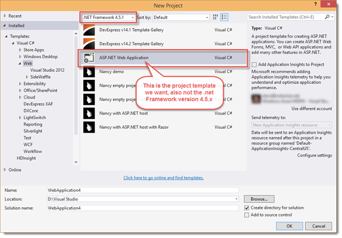342x238 pixels.
Task: Click Nancy with ASP.NET host icon
Action: click(x=89, y=113)
